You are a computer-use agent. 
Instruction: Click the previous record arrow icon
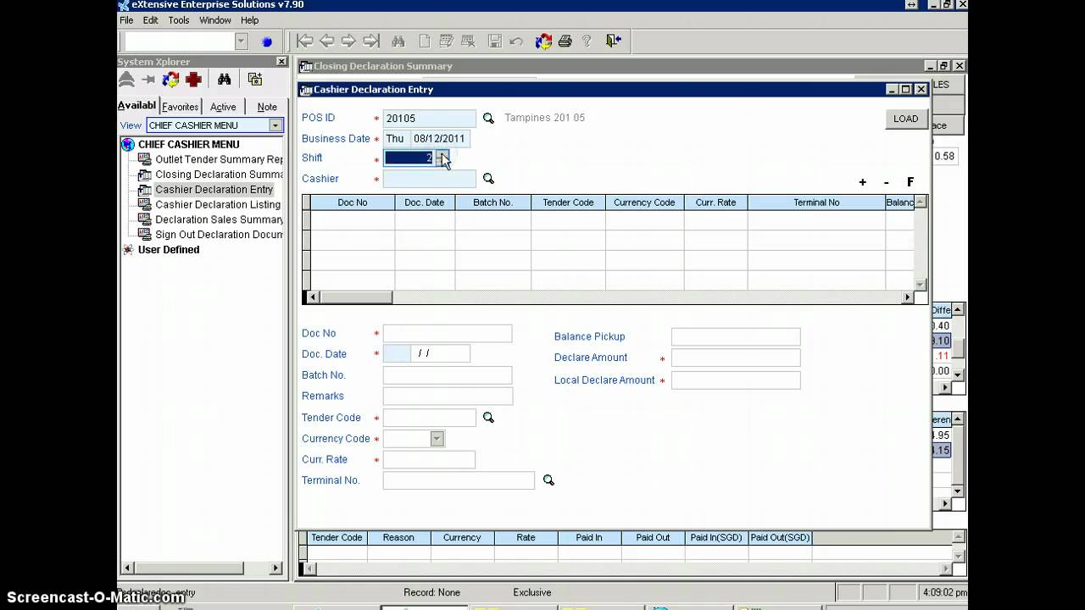click(327, 41)
